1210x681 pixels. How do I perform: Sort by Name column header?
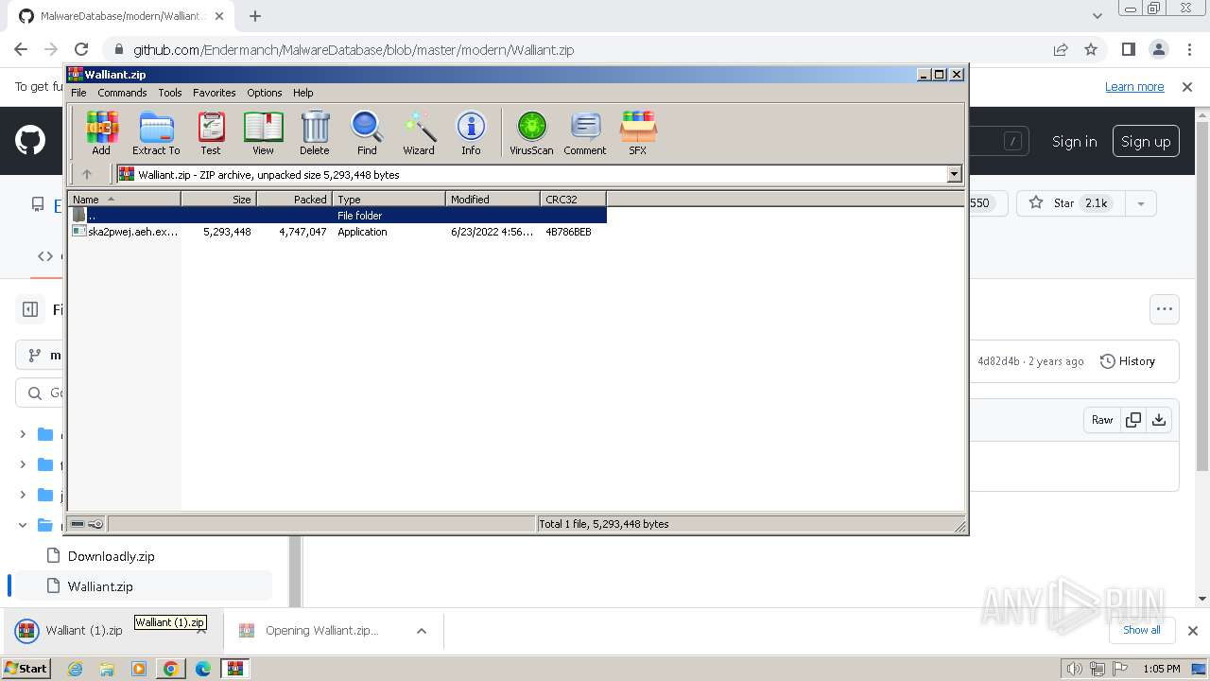coord(124,199)
